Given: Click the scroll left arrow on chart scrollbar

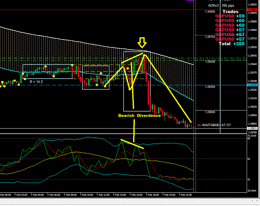Looking at the screenshot, I should pos(252,201).
